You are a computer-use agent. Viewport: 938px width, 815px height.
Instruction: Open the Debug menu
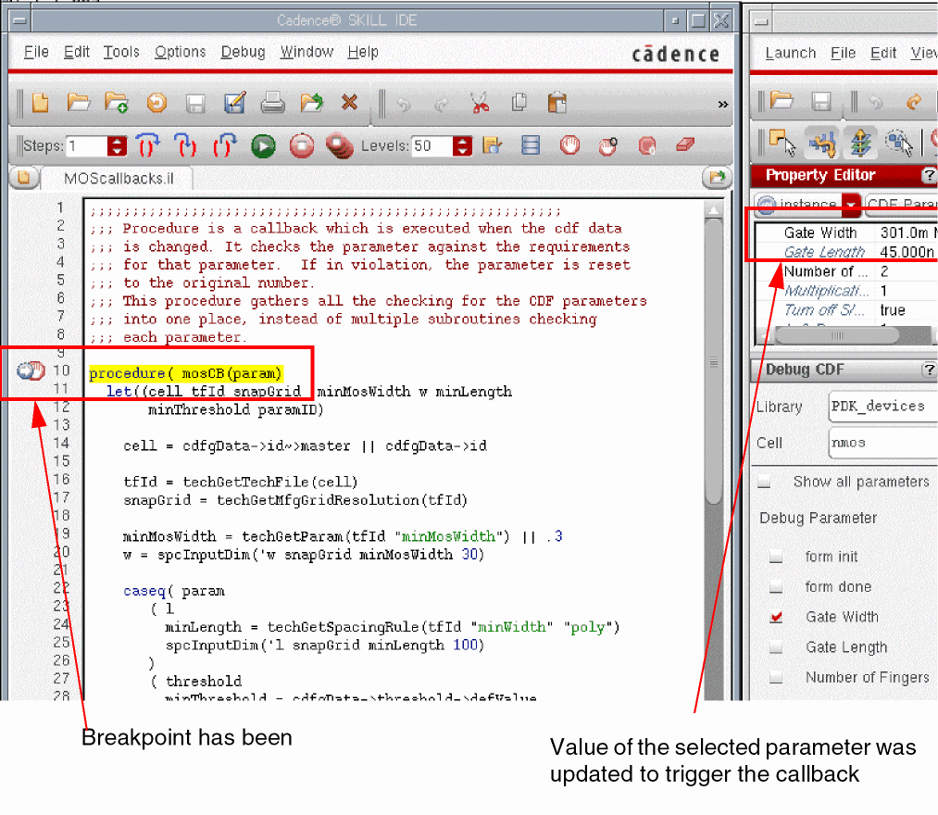(x=243, y=52)
